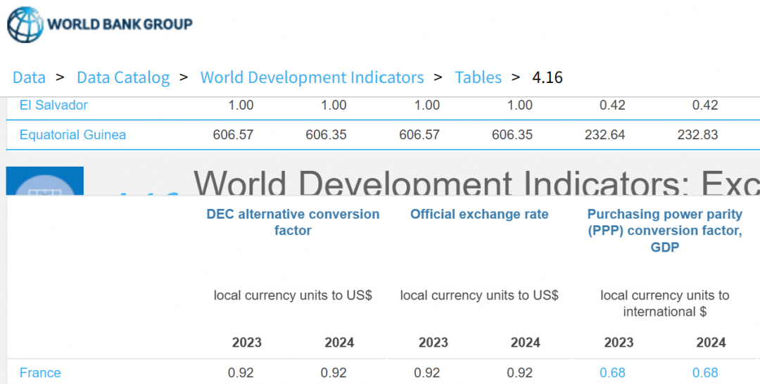Click France's 2024 PPP value 0.68
The image size is (760, 384).
705,373
